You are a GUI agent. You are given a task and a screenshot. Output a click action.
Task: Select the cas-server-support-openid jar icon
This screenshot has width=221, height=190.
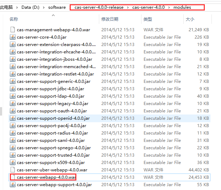pos(13,118)
